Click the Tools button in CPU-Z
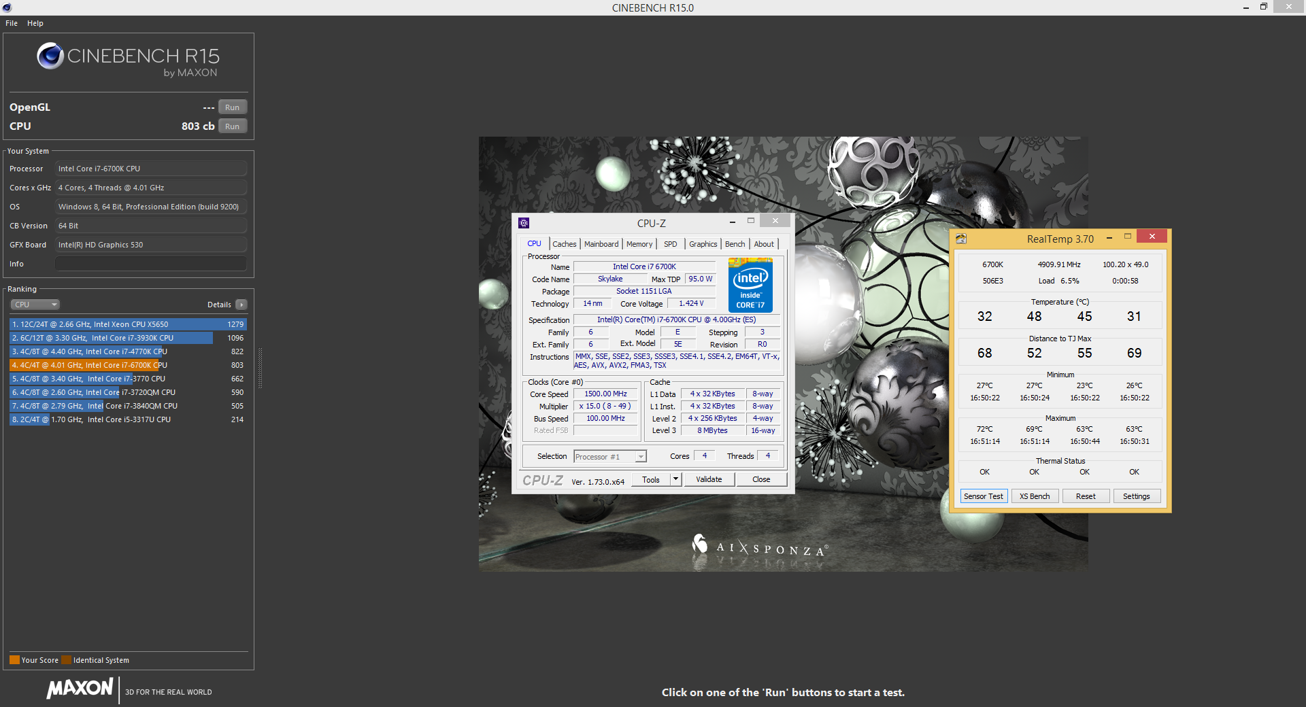1306x707 pixels. coord(651,479)
